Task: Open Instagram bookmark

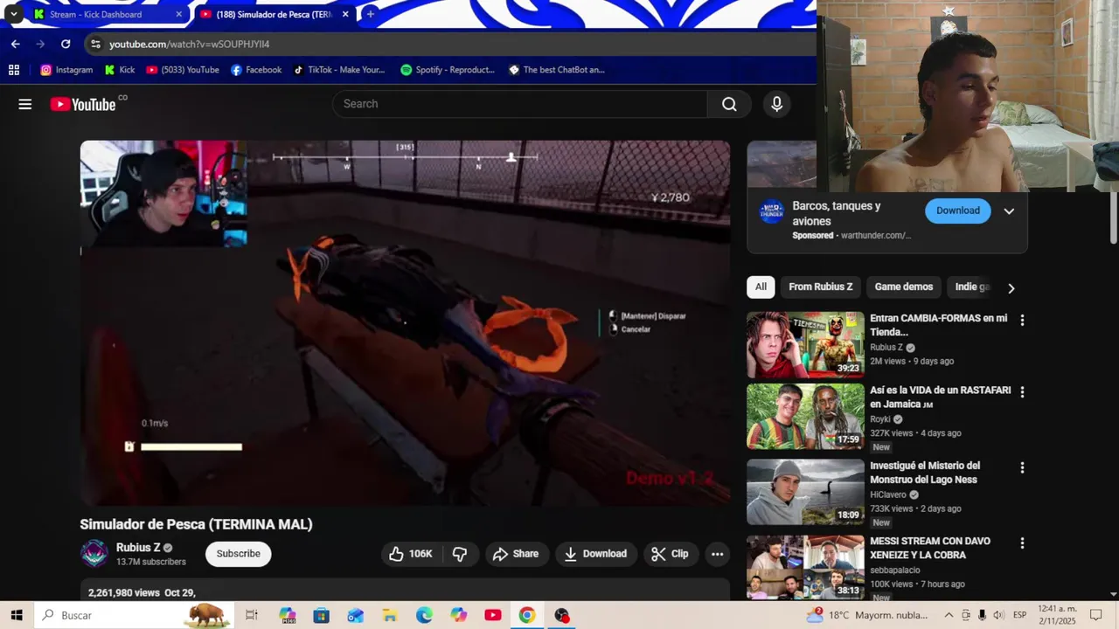Action: click(x=66, y=70)
